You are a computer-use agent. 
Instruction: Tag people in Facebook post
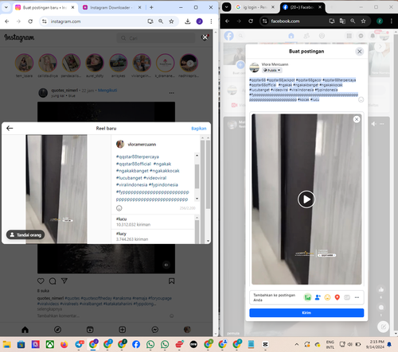click(318, 298)
